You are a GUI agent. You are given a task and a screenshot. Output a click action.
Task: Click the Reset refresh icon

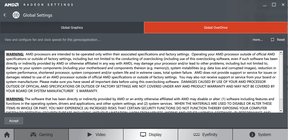[272, 40]
